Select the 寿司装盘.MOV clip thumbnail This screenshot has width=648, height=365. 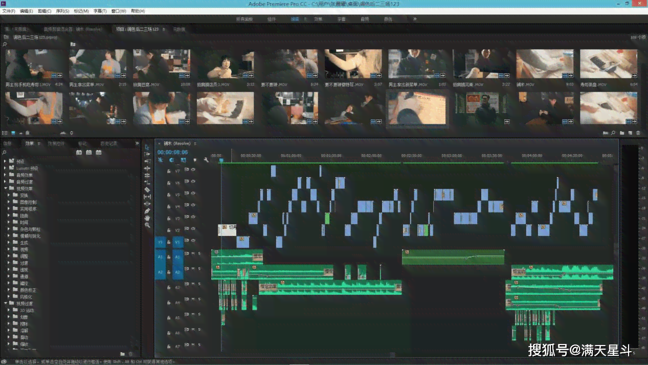[608, 64]
